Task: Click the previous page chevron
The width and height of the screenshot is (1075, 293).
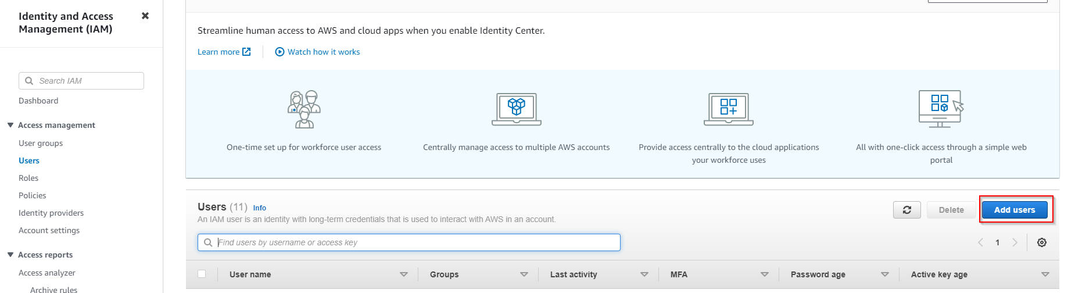Action: pyautogui.click(x=980, y=242)
